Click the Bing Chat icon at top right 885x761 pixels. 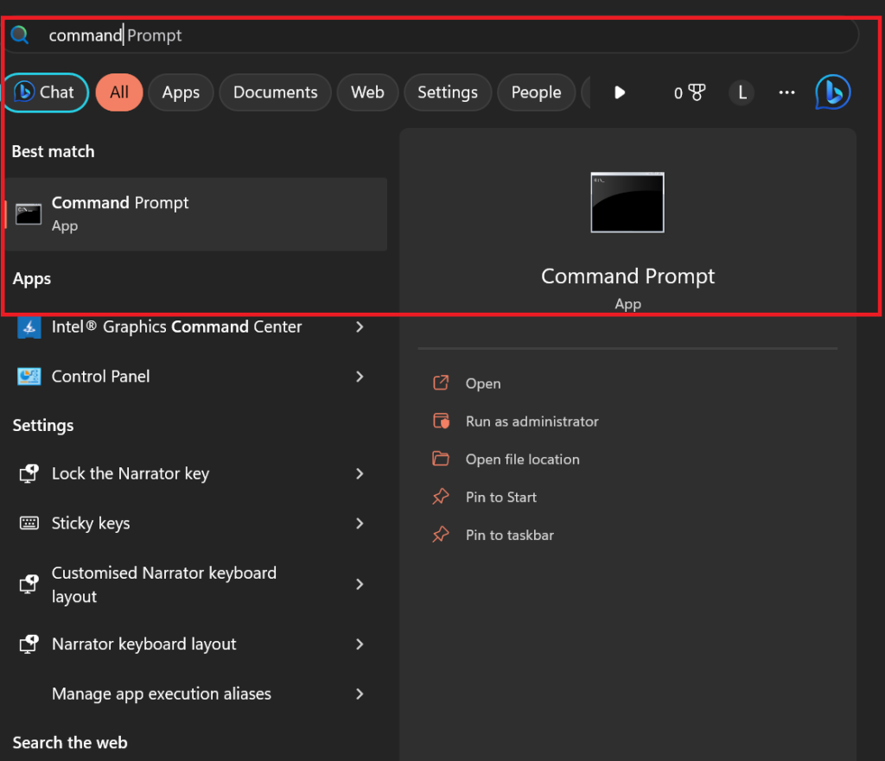pos(833,92)
